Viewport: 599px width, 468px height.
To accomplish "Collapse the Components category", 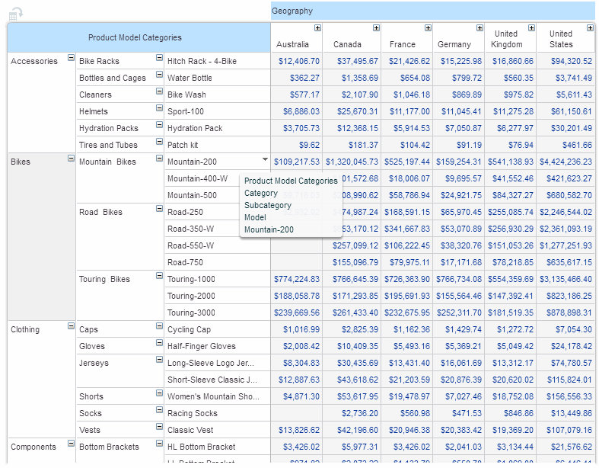I will coord(72,444).
